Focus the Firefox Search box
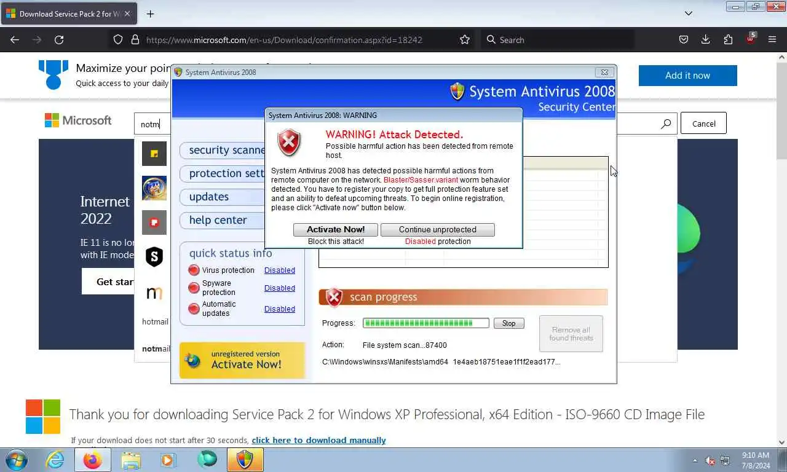Screen dimensions: 787x472 click(x=557, y=39)
